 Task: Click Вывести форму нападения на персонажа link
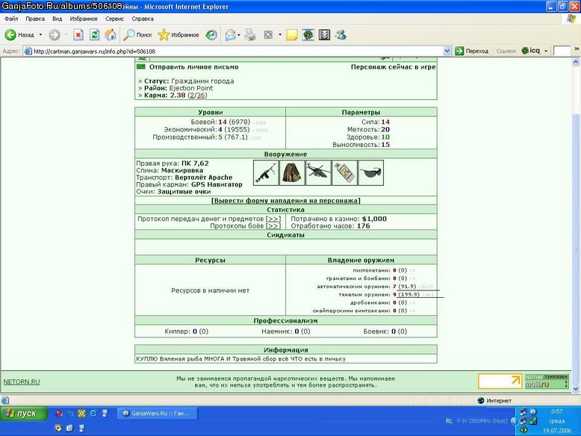click(286, 200)
